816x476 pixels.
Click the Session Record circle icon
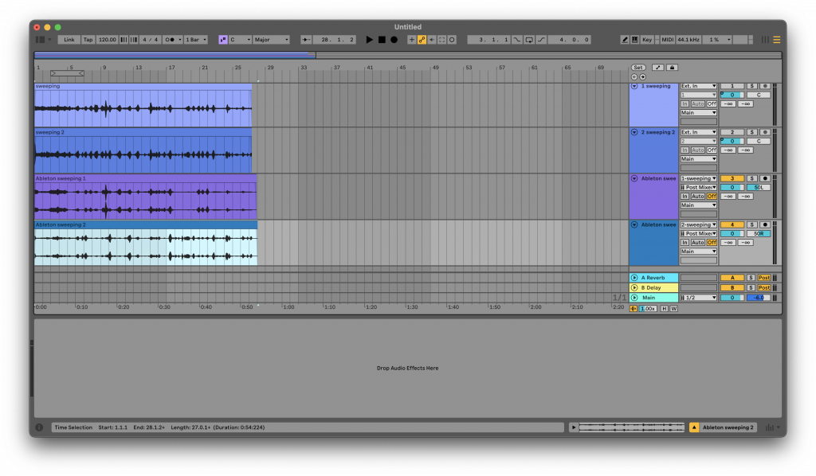click(452, 40)
